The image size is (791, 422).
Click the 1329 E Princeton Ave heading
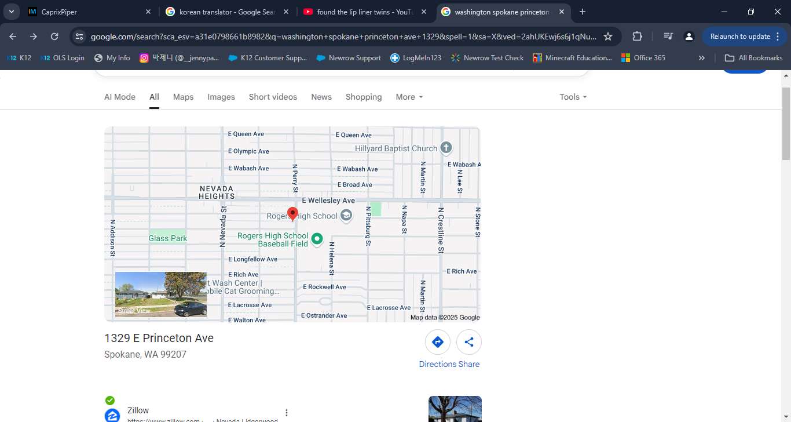pos(159,338)
